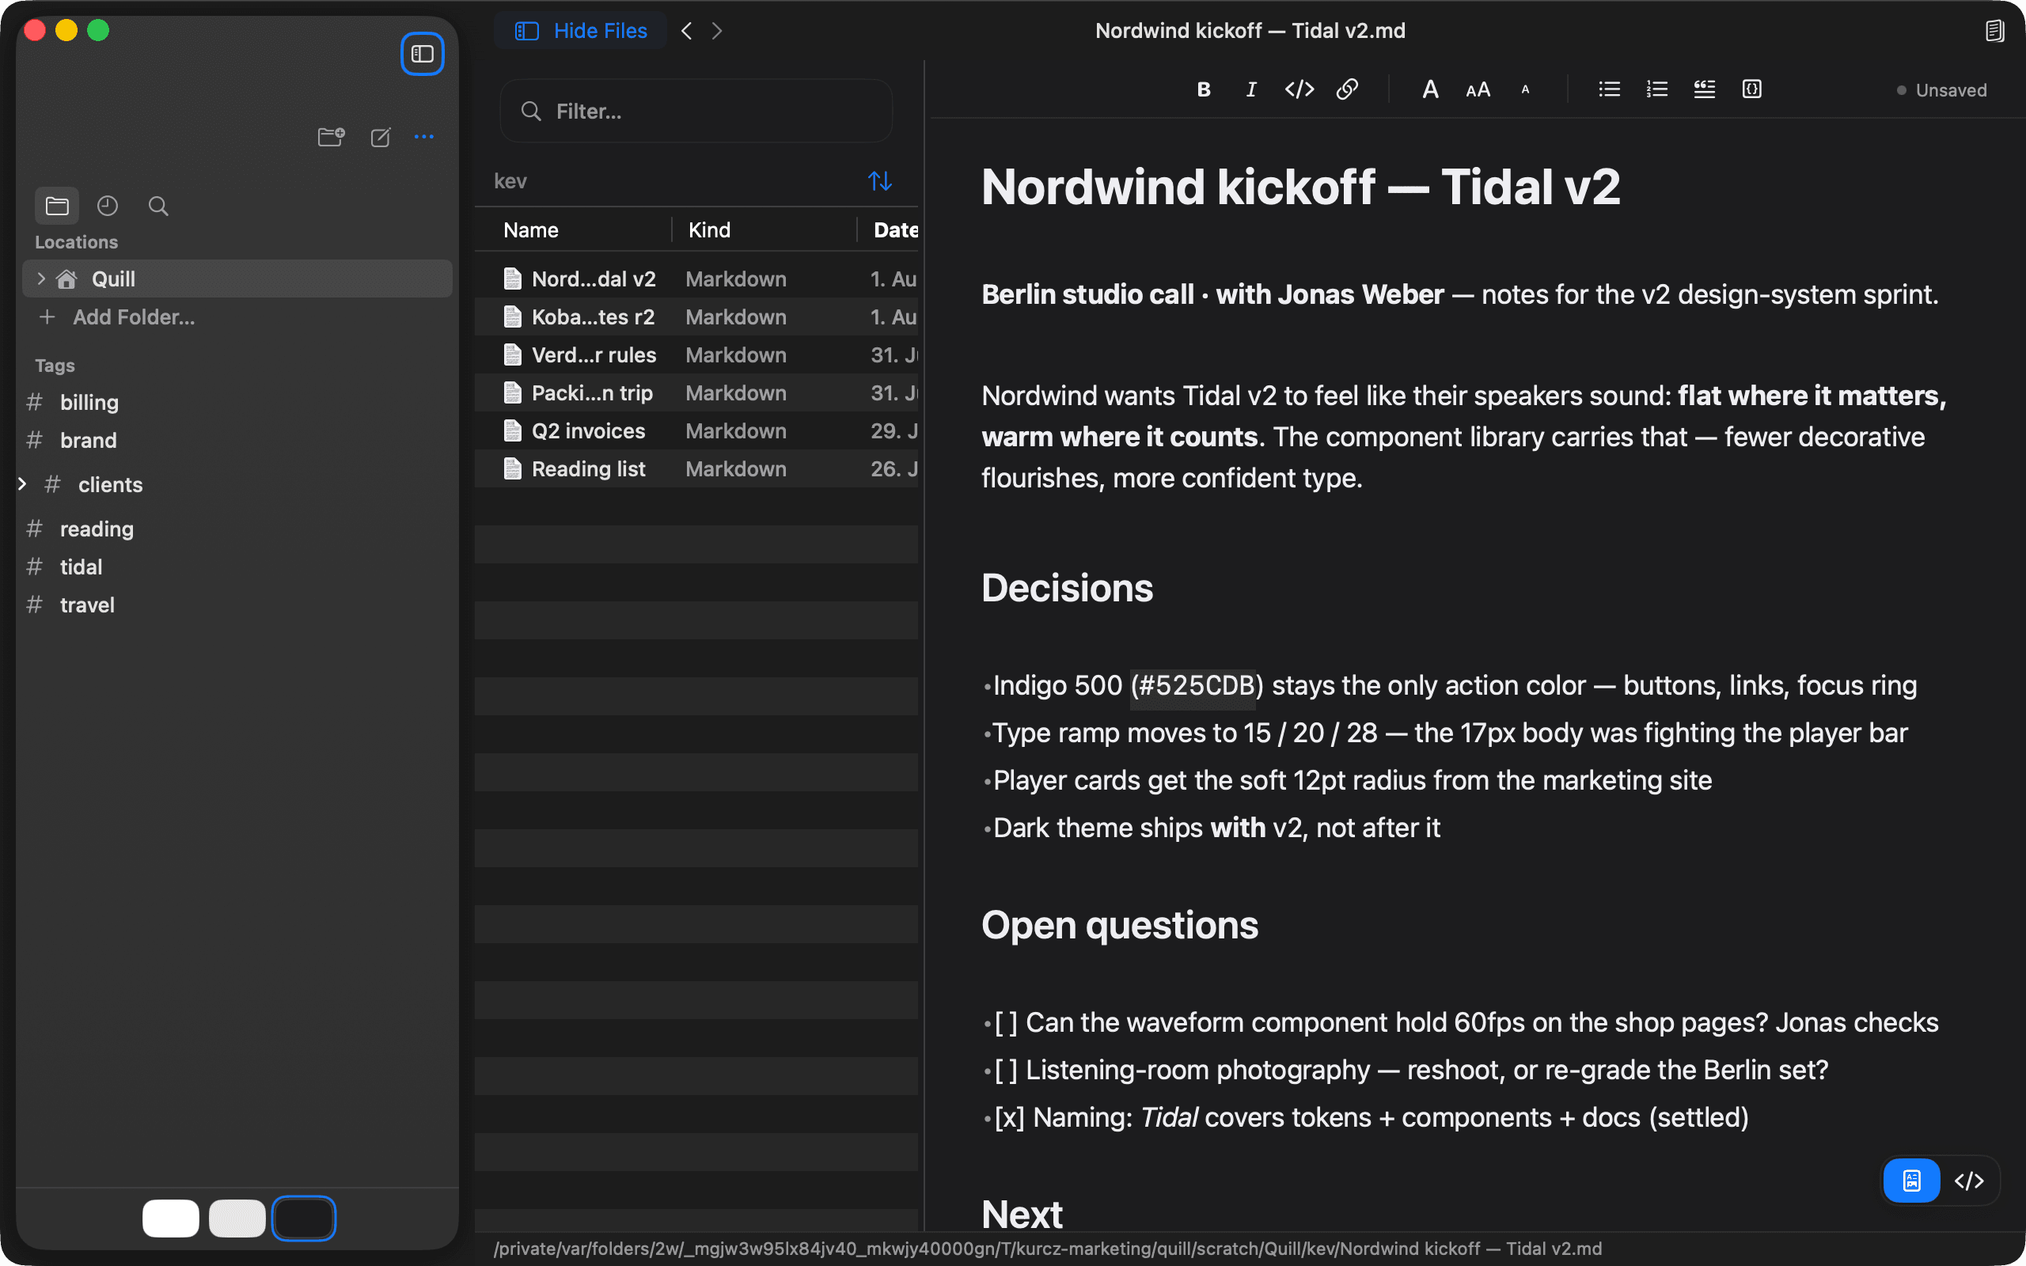Viewport: 2026px width, 1266px height.
Task: Open the Koba...tes r2 file
Action: pos(696,317)
